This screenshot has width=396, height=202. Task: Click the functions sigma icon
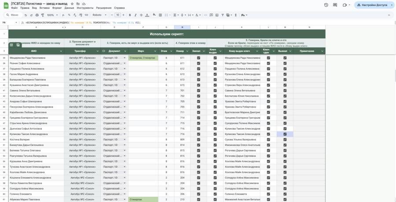coord(235,15)
